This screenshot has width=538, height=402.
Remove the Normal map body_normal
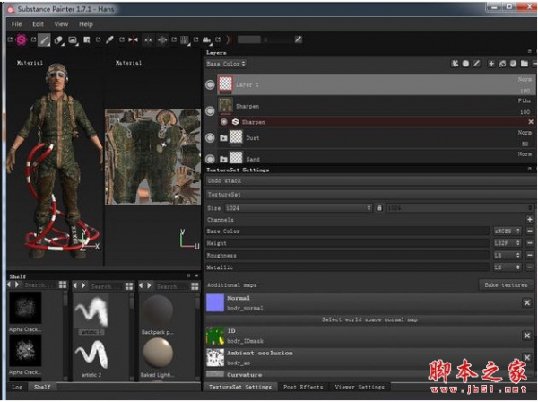coord(527,303)
